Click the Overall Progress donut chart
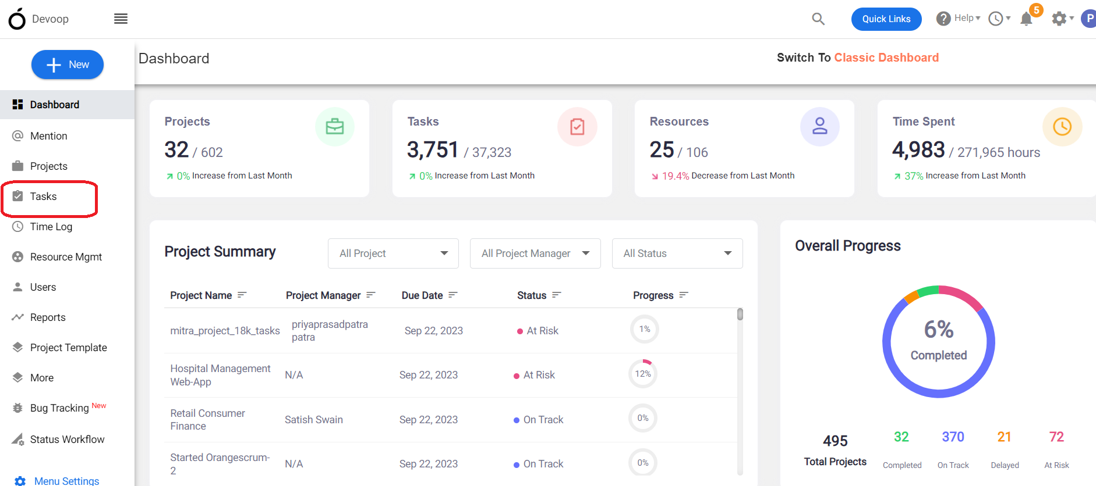 point(939,342)
